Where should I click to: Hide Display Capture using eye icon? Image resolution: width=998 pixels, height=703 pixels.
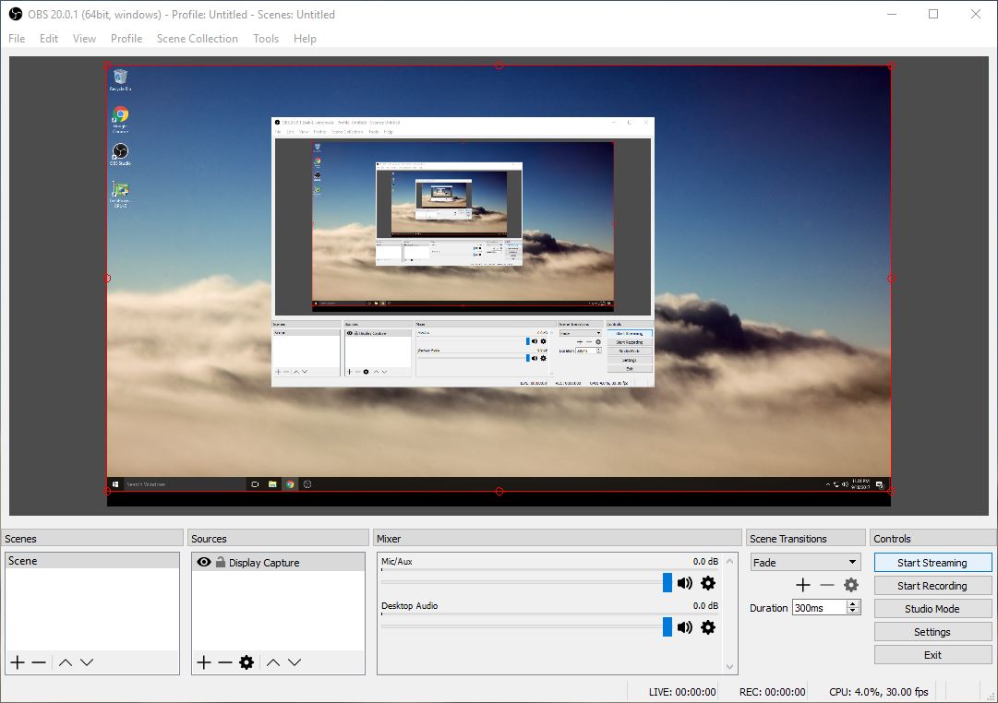click(204, 562)
